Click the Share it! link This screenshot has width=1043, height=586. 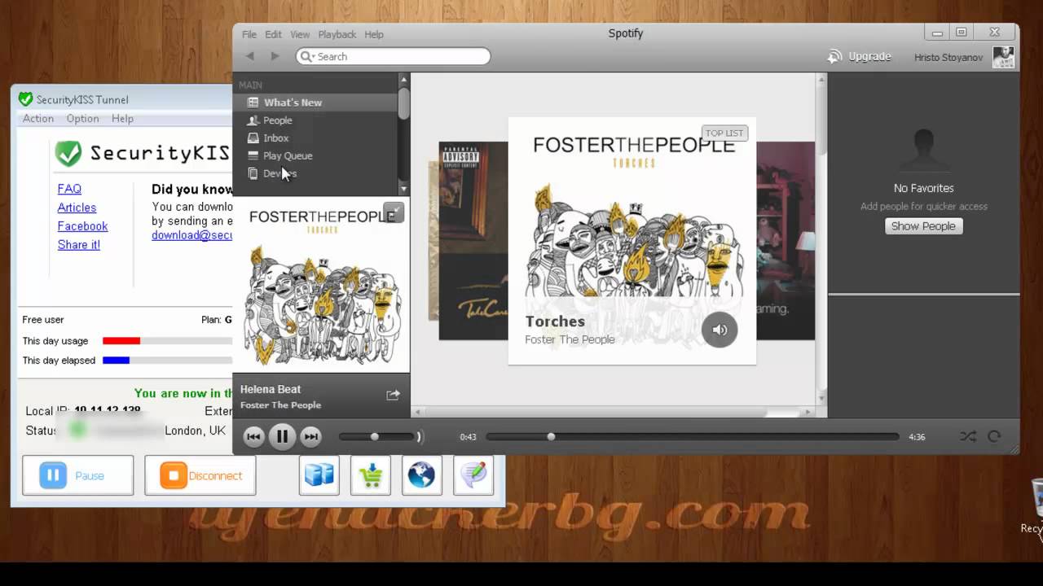[79, 245]
